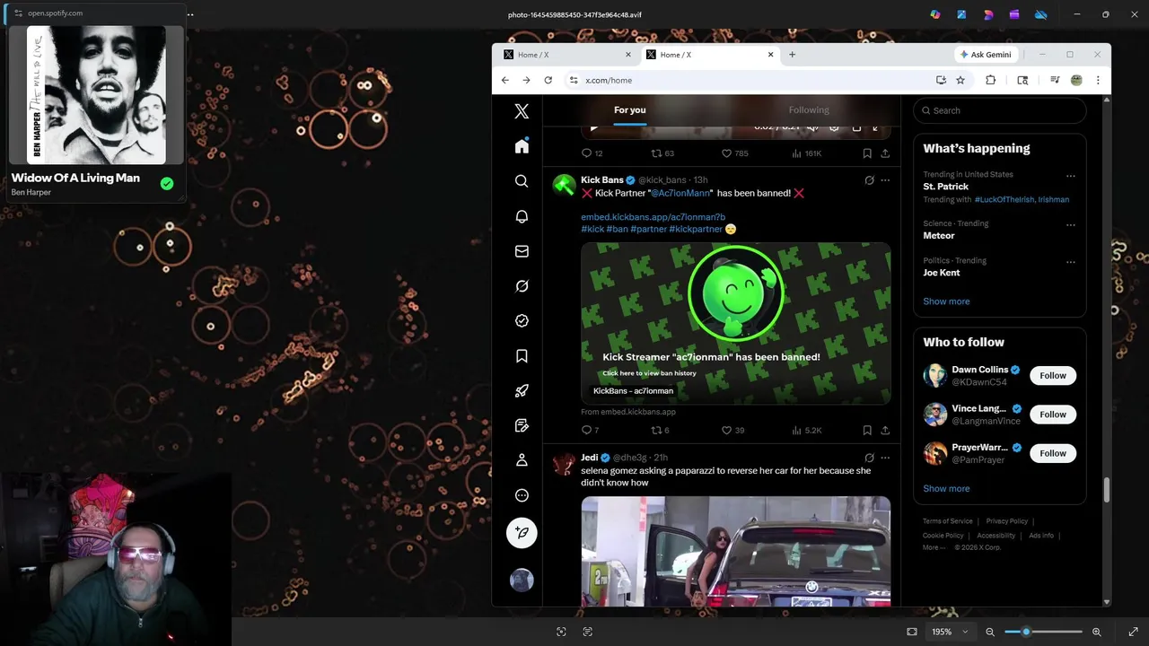
Task: Open the zoom percentage dropdown showing 195%
Action: tap(949, 632)
